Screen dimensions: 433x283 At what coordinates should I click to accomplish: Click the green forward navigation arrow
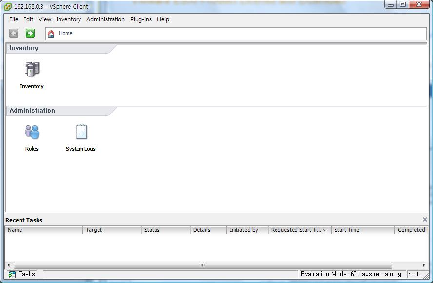tap(30, 33)
